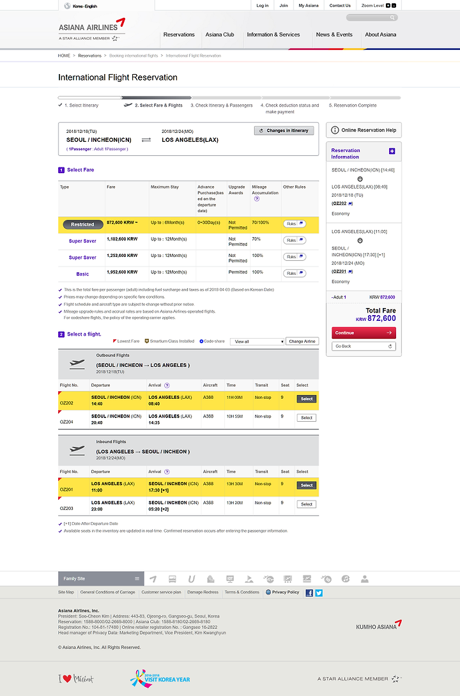Open Mileage Accumulation help question mark
The image size is (460, 696).
click(x=256, y=199)
